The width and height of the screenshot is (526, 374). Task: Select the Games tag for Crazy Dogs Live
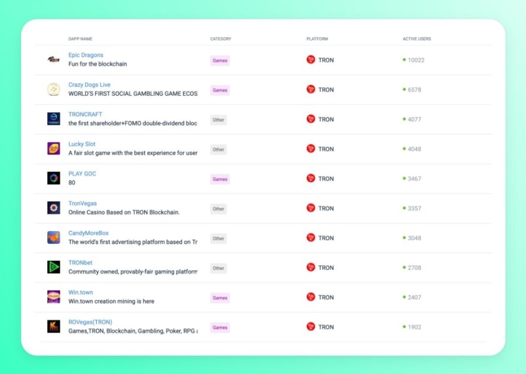220,90
